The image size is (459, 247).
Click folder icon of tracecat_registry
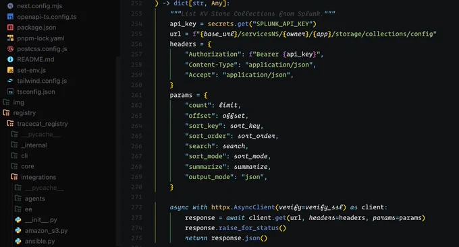(x=10, y=124)
